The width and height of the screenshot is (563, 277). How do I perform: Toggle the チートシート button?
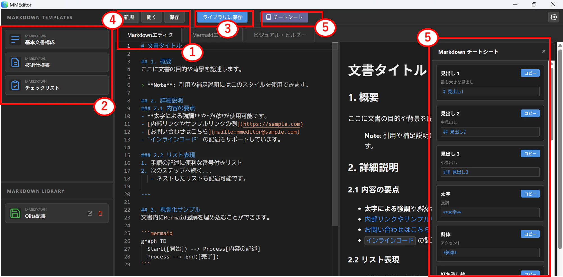click(285, 17)
